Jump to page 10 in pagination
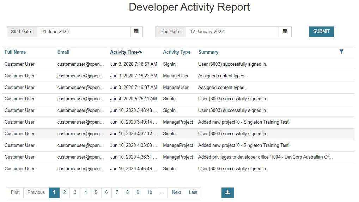The height and width of the screenshot is (202, 359). point(150,192)
